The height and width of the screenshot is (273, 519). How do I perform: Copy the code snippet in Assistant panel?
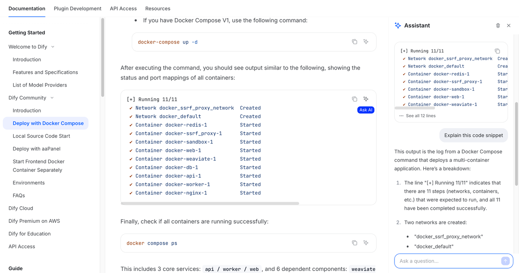(x=497, y=51)
